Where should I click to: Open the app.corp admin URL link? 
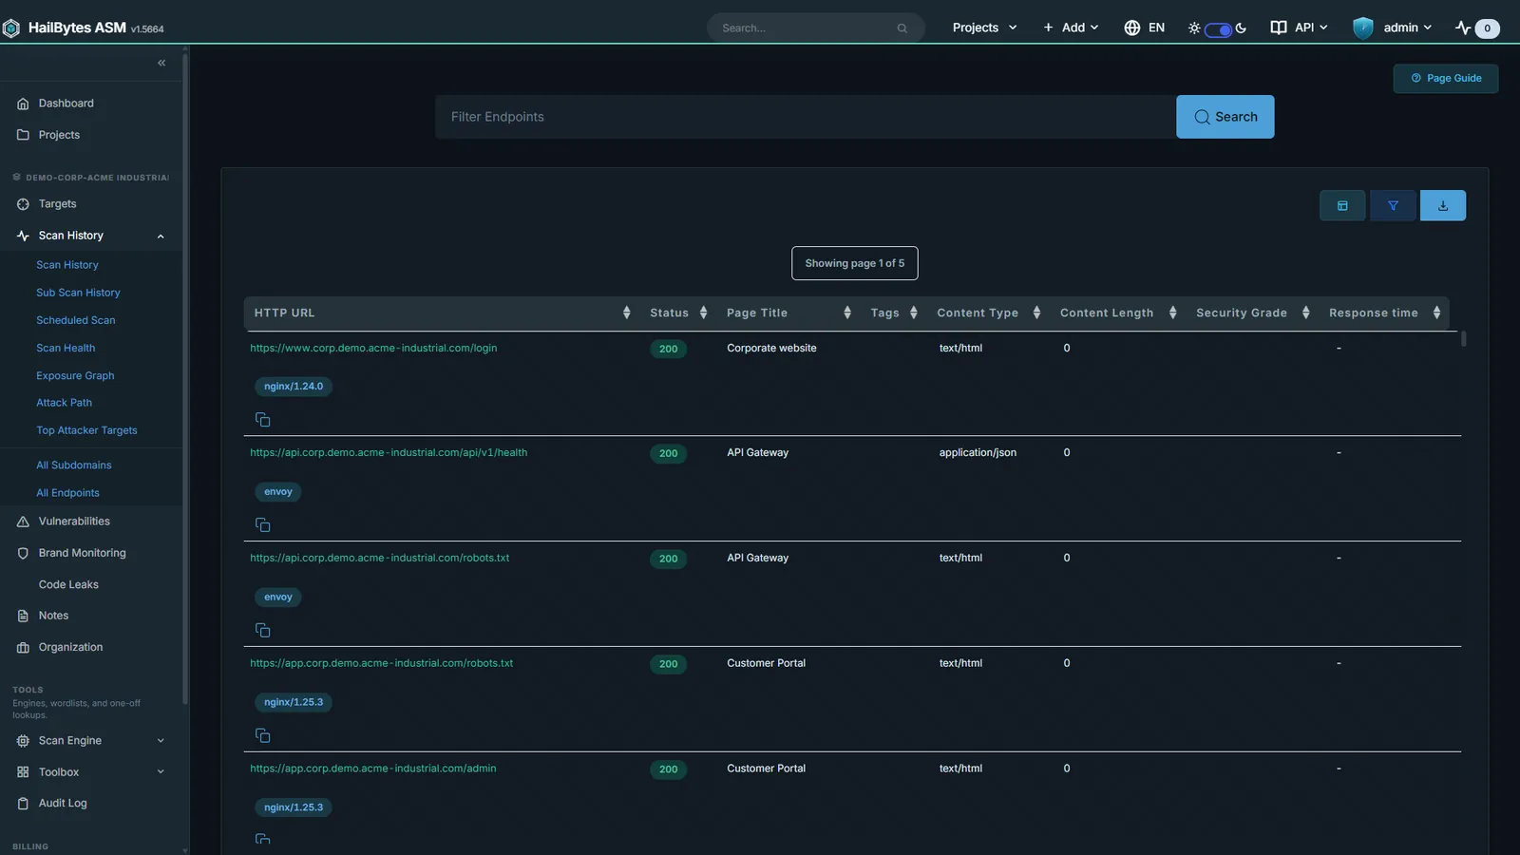373,769
